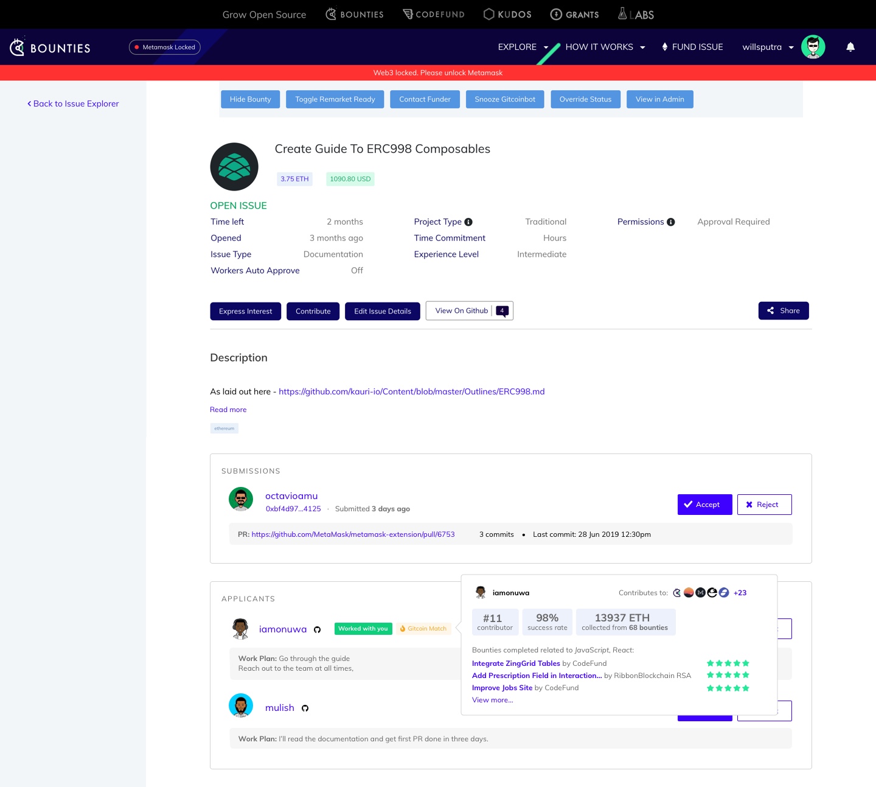Open MetaMask pull request 6753 link
Viewport: 876px width, 787px height.
pyautogui.click(x=353, y=534)
